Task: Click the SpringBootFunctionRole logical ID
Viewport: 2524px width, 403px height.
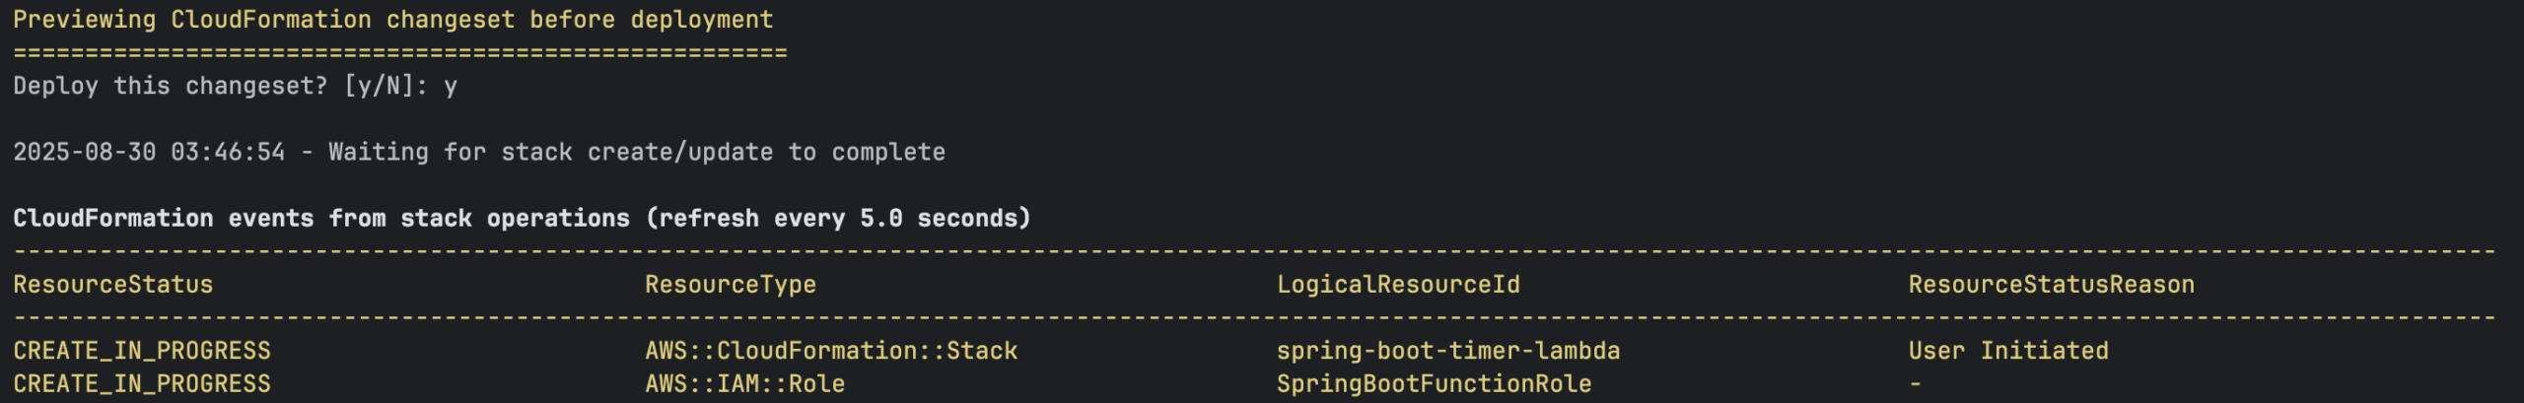Action: [x=1435, y=383]
